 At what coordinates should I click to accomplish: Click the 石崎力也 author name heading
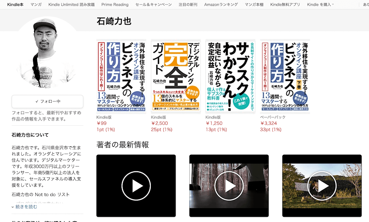point(114,21)
